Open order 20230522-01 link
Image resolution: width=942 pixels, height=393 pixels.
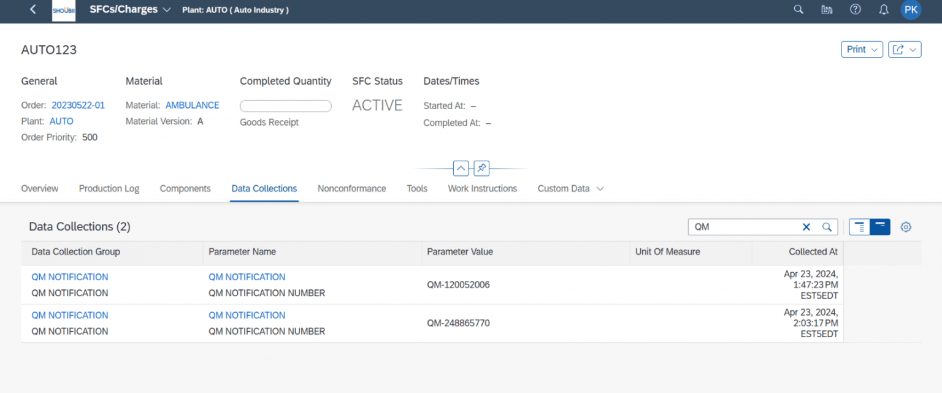[78, 105]
